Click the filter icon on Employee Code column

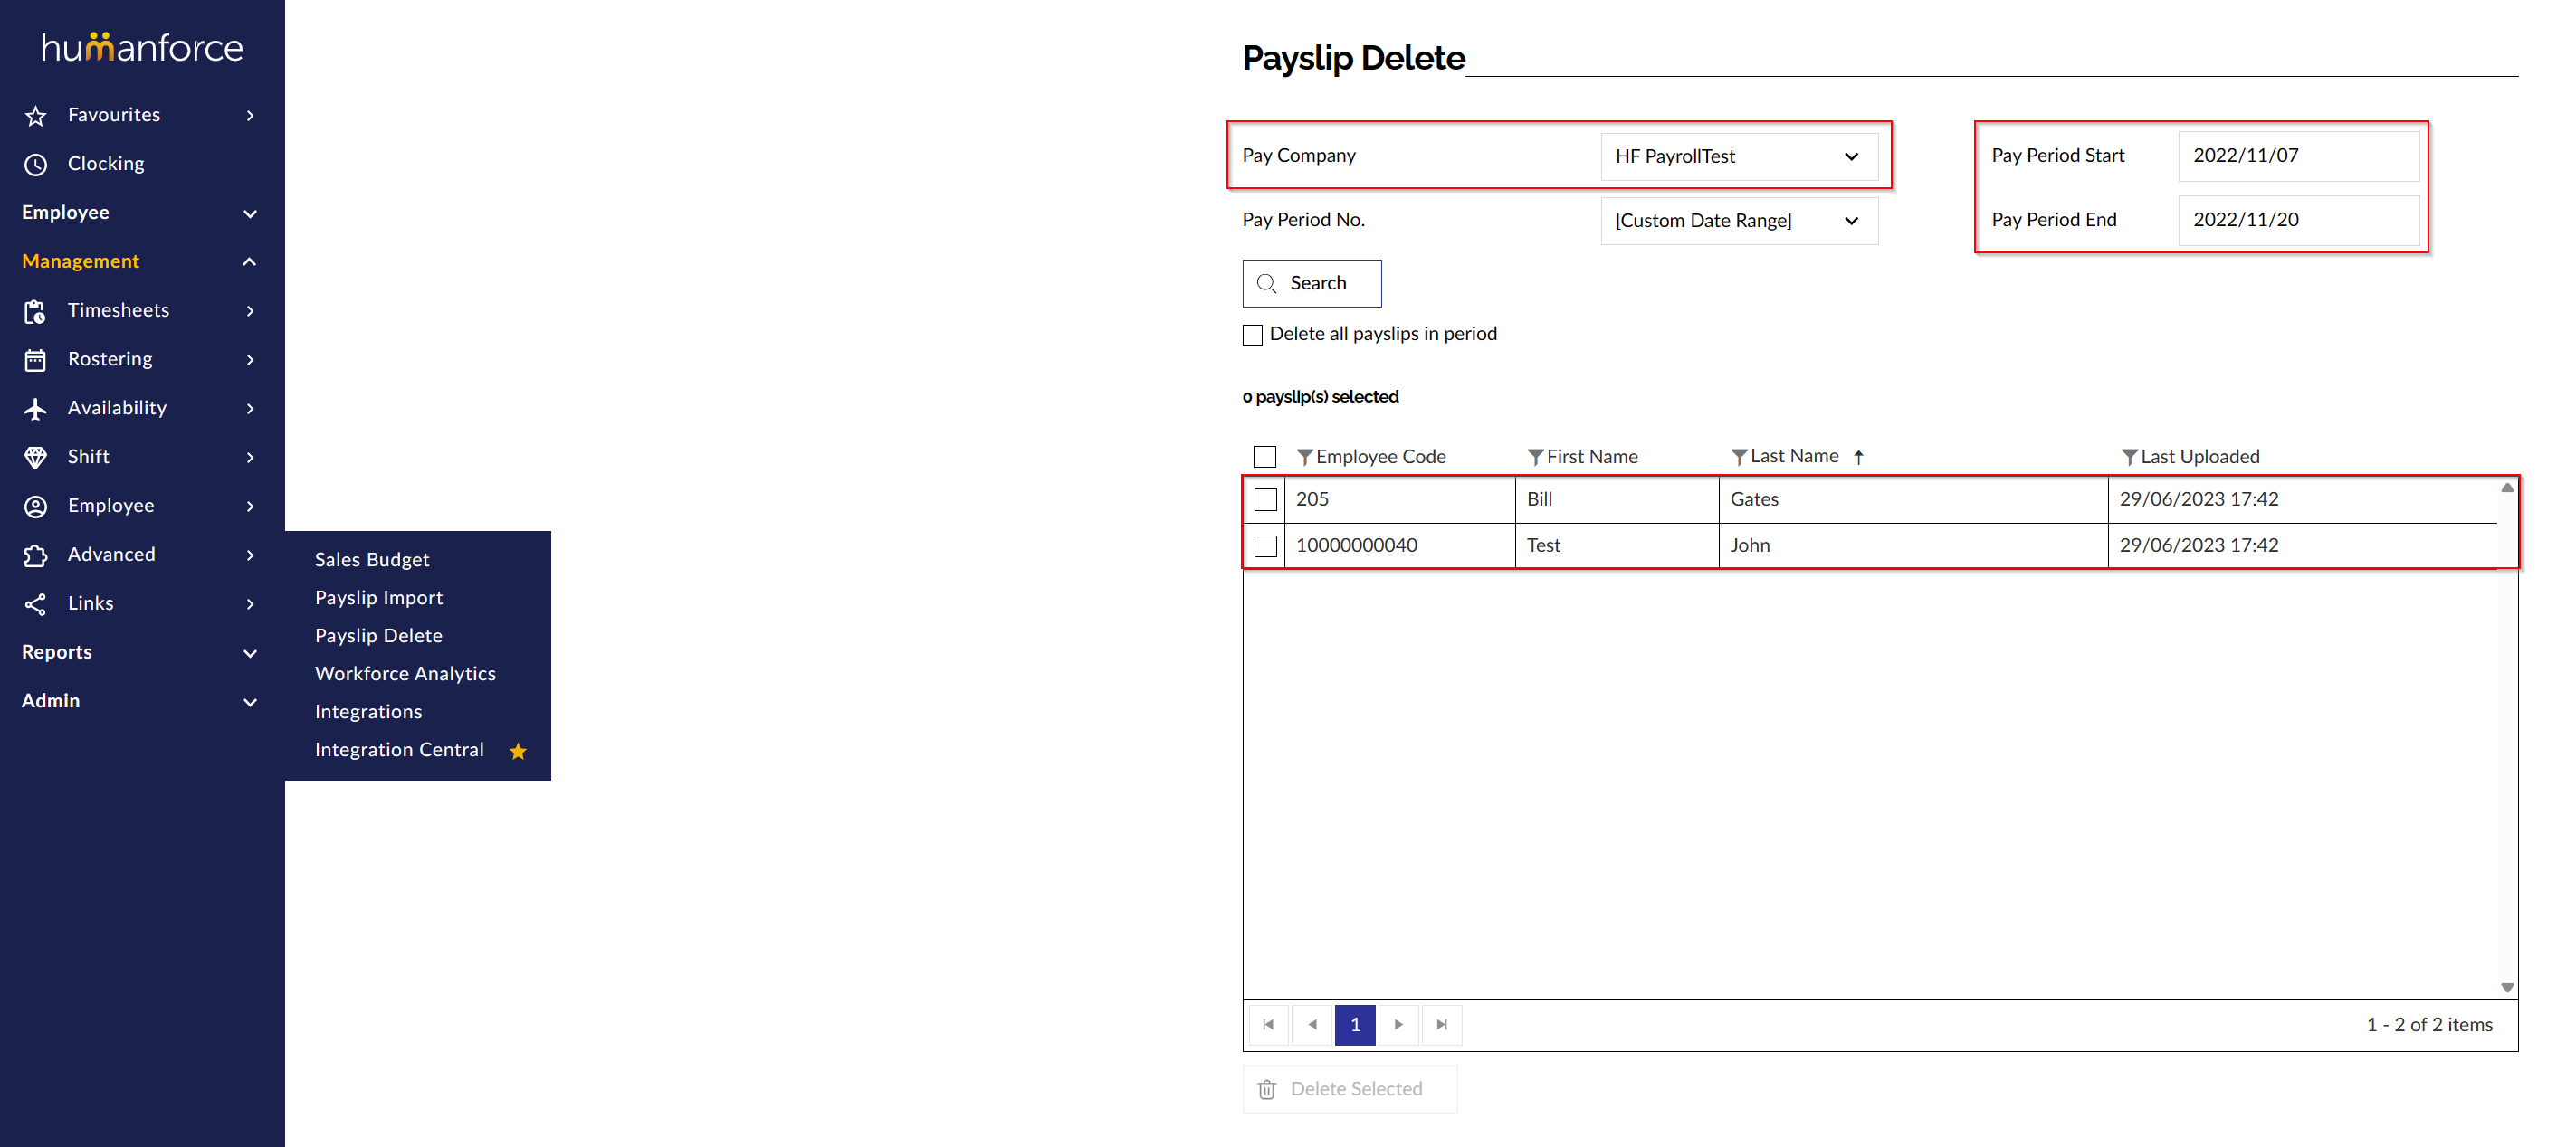(x=1305, y=457)
